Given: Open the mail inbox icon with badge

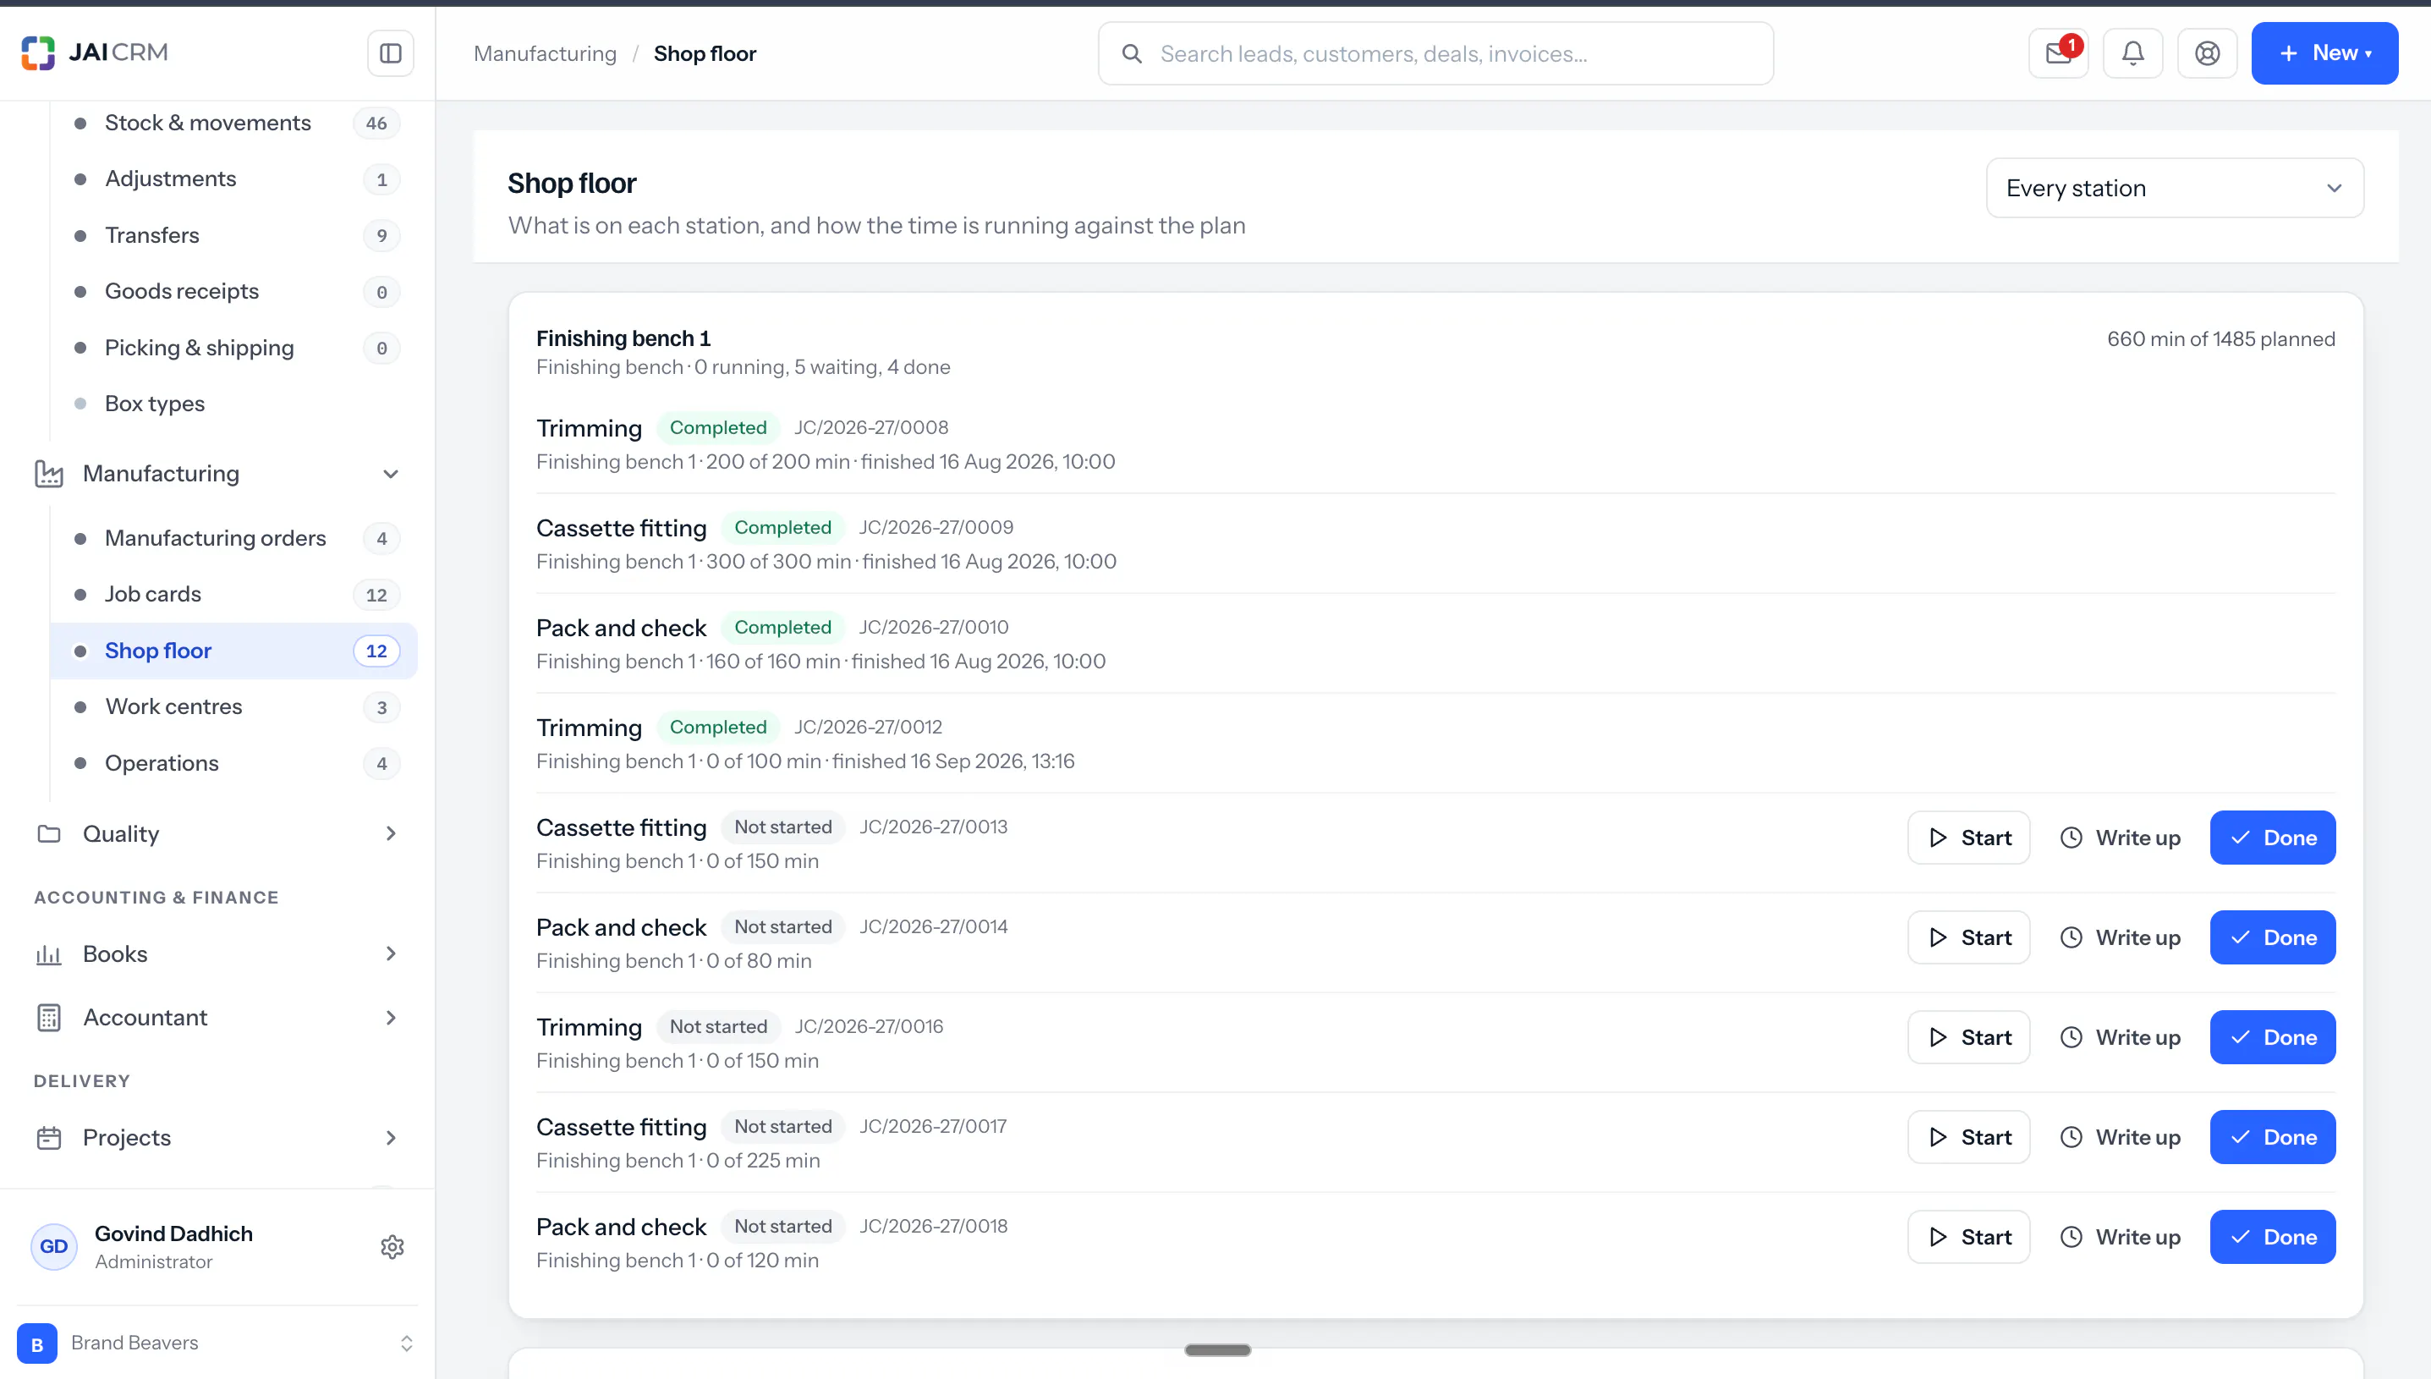Looking at the screenshot, I should click(2058, 53).
